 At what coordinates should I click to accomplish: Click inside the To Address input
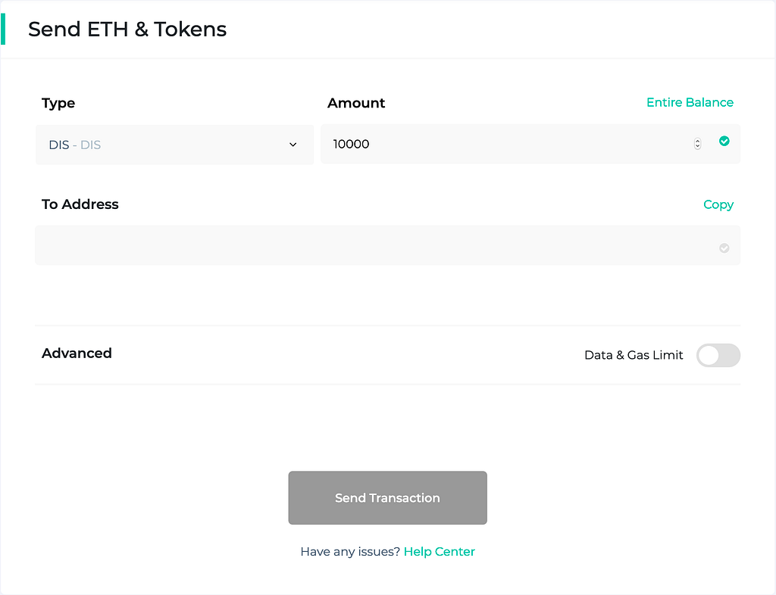tap(371, 245)
